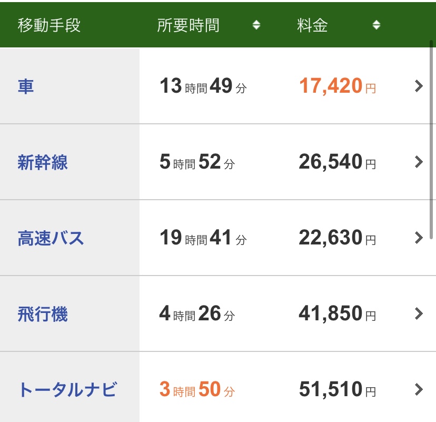The width and height of the screenshot is (436, 422).
Task: Open the 新幹線 transport link
Action: (43, 162)
